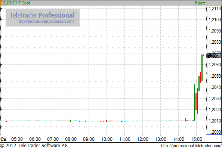Click the 5 perc interval label
Image resolution: width=222 pixels, height=149 pixels.
(200, 3)
